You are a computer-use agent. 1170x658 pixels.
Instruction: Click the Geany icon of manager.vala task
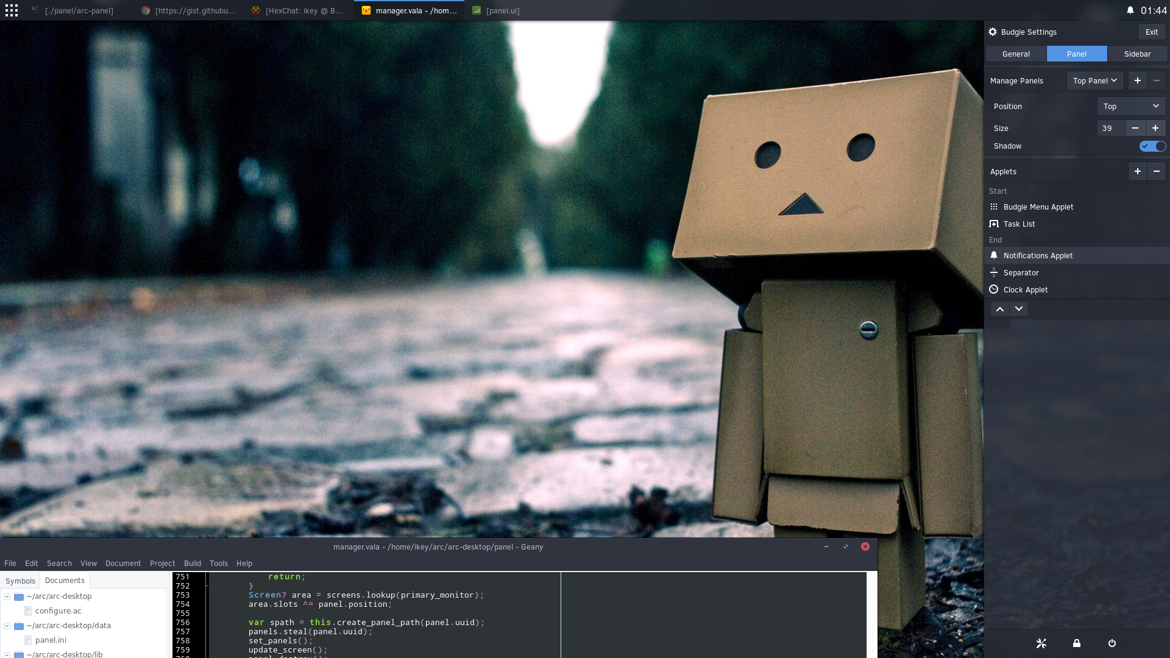pos(366,10)
